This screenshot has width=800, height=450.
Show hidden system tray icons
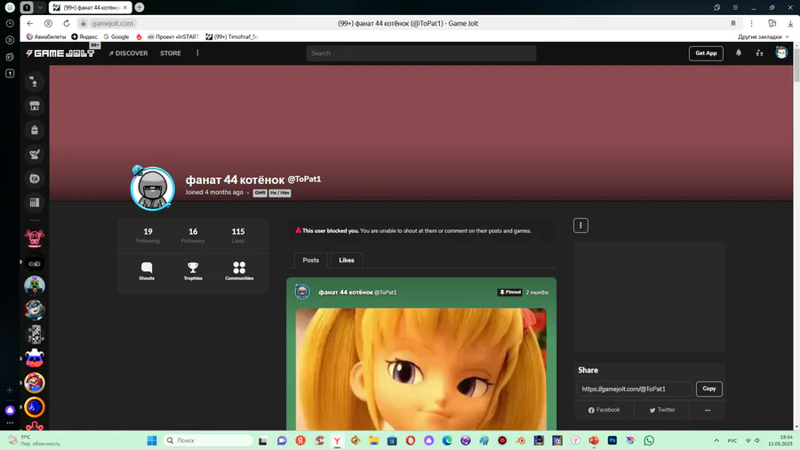(716, 440)
